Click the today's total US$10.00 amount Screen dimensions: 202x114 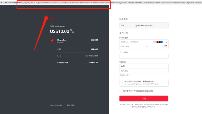pos(94,63)
